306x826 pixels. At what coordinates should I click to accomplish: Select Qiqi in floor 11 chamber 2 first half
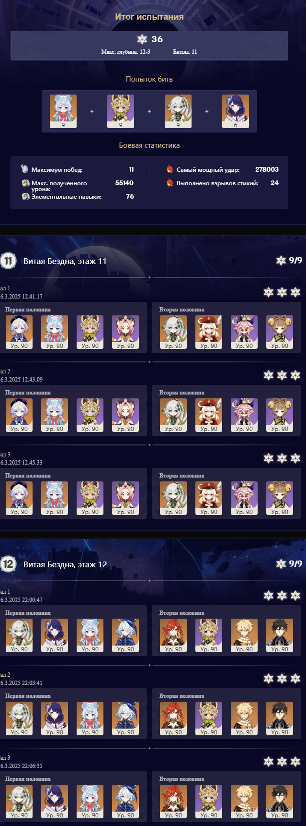[19, 415]
